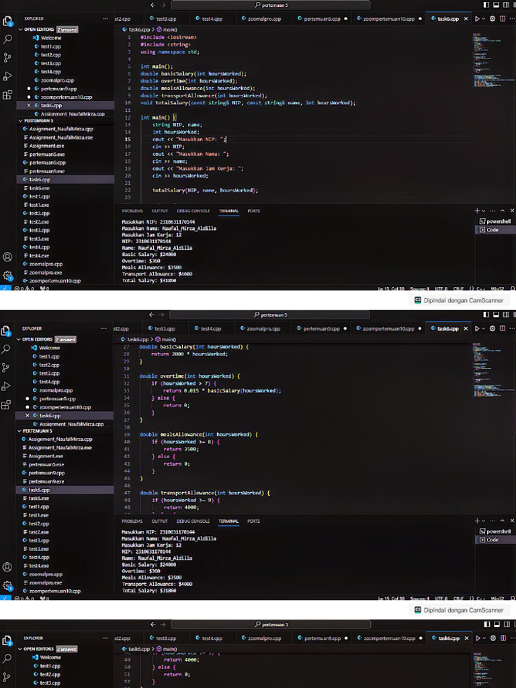
Task: Go back with the arrow beside the first window's search box
Action: [x=153, y=5]
